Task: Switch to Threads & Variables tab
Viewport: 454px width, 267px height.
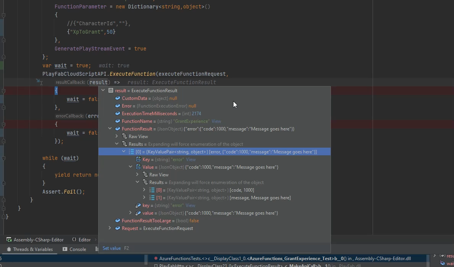Action: click(29, 249)
